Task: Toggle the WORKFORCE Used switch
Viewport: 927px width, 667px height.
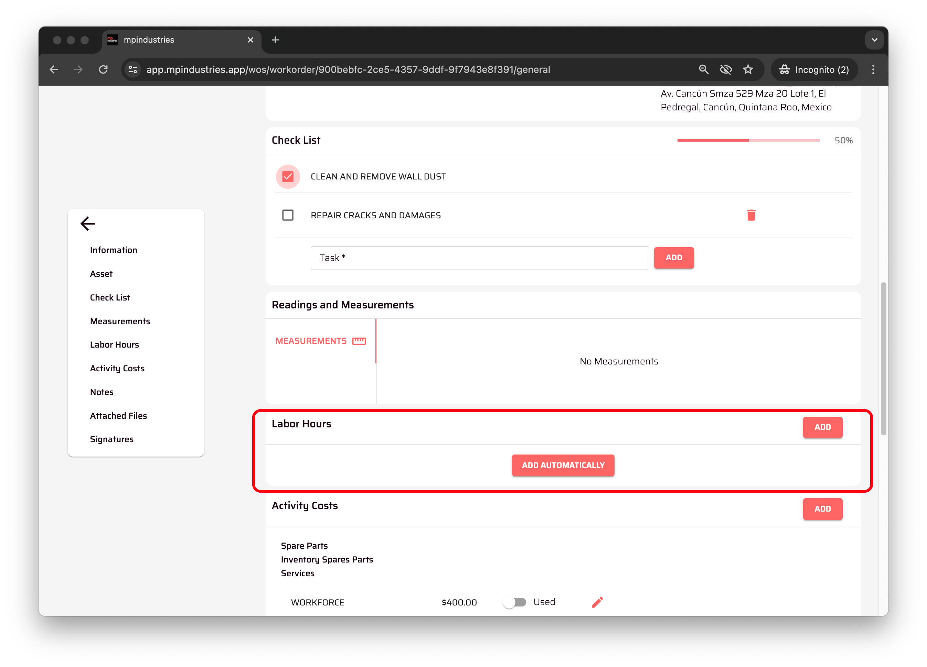Action: point(514,602)
